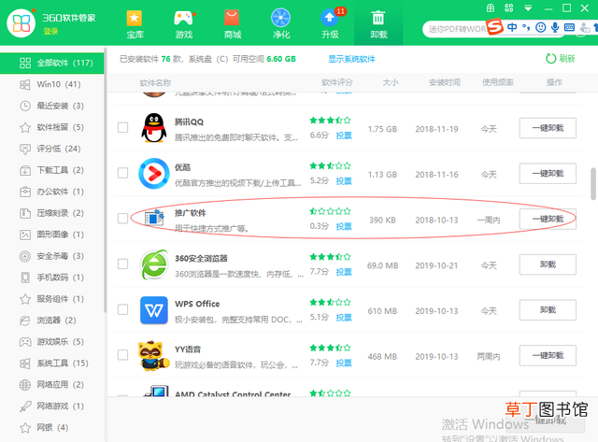
Task: Select 全部软件 (117) category
Action: click(52, 63)
